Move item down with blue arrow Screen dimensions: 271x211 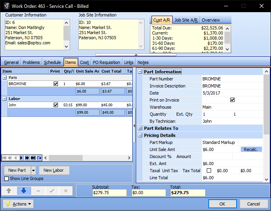pyautogui.click(x=23, y=191)
